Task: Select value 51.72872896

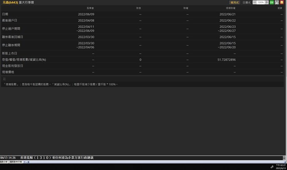Action: click(227, 60)
